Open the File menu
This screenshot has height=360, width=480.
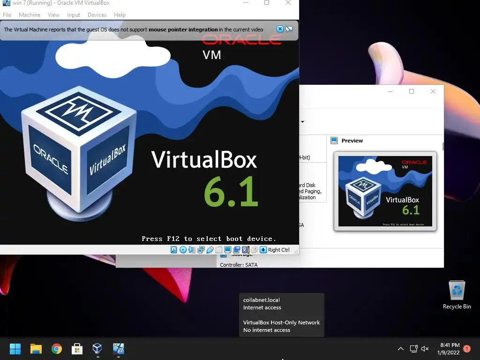tap(7, 15)
